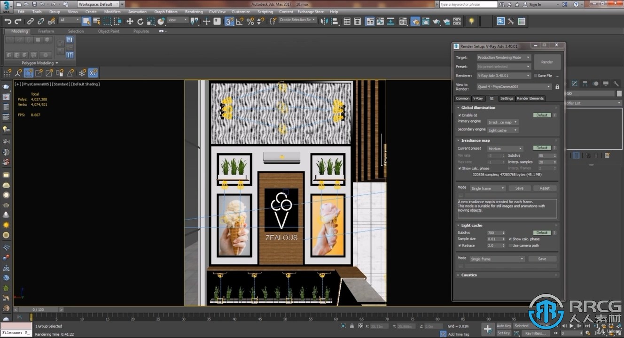Toggle Irradiance map Show calc. phase checkbox
The width and height of the screenshot is (624, 338).
coord(460,168)
